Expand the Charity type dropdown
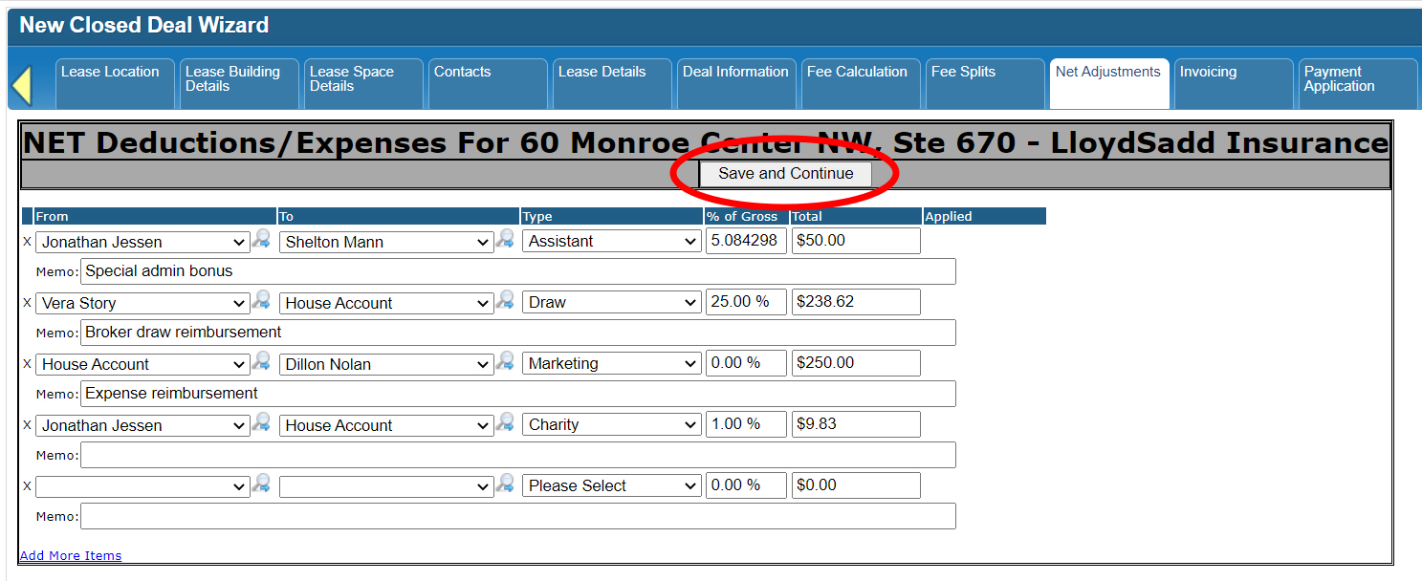 611,424
